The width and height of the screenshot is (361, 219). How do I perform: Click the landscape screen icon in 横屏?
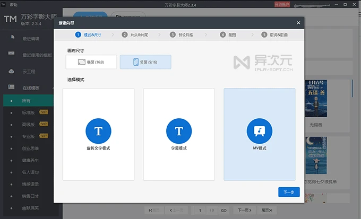[x=82, y=62]
